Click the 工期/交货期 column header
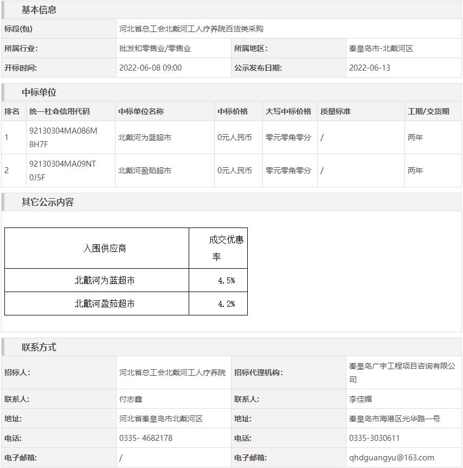 pyautogui.click(x=428, y=111)
